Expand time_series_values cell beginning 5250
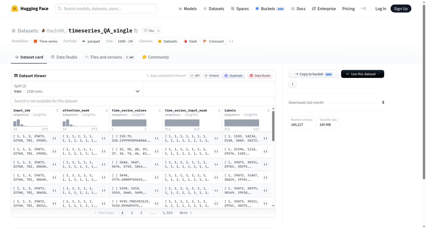Image resolution: width=426 pixels, height=229 pixels. click(157, 190)
